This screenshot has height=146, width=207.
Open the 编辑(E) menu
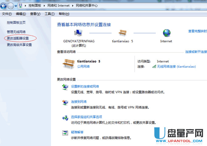coord(21,14)
